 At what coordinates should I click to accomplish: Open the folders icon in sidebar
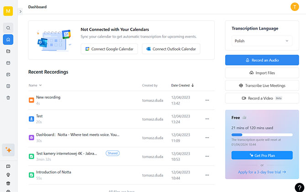[8, 51]
